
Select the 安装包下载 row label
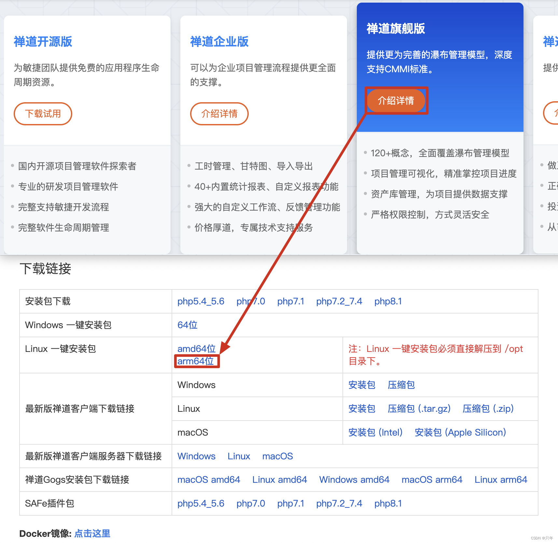click(48, 301)
